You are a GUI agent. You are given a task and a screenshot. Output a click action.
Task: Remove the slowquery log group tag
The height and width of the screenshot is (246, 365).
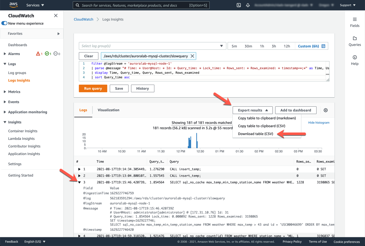192,56
